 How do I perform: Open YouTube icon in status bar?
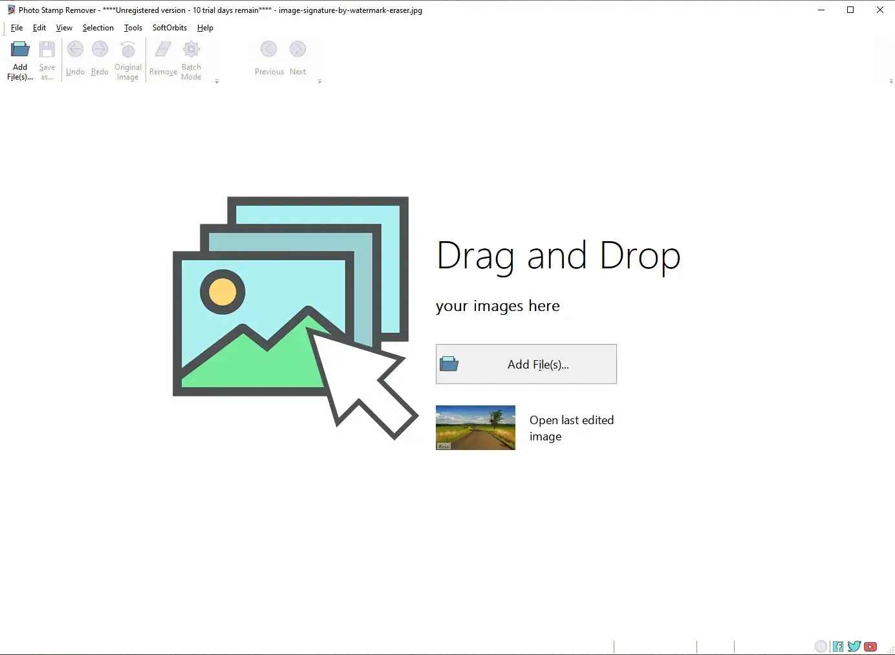click(870, 646)
